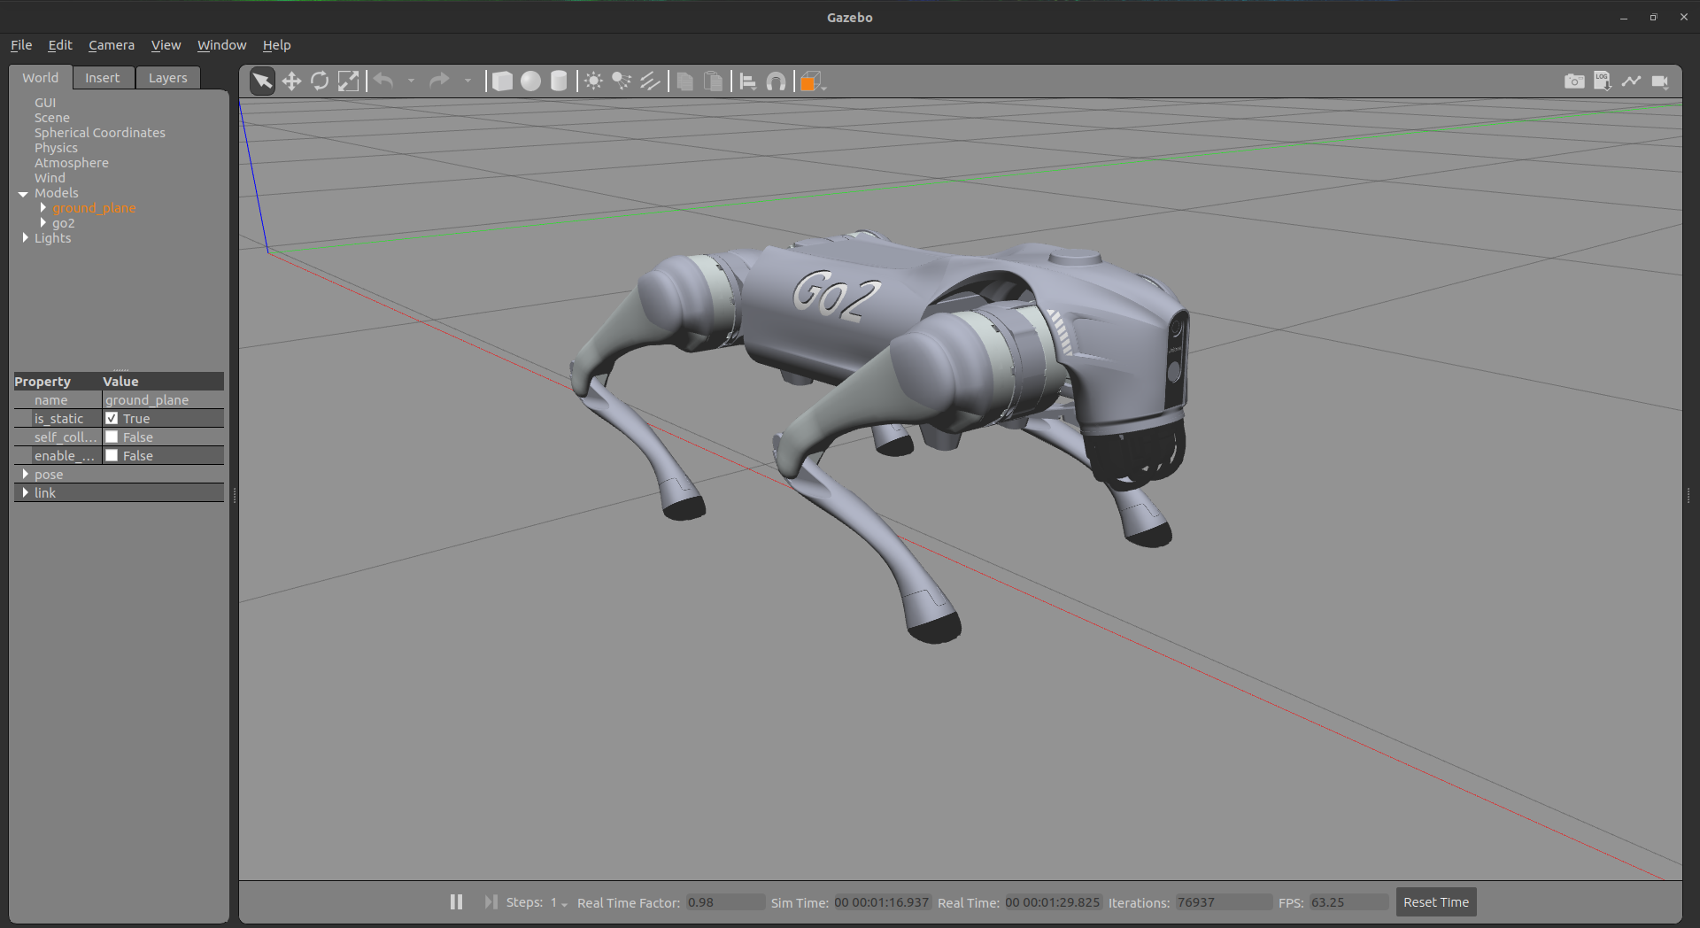This screenshot has width=1700, height=928.
Task: Click the Reset Time button
Action: (1436, 902)
